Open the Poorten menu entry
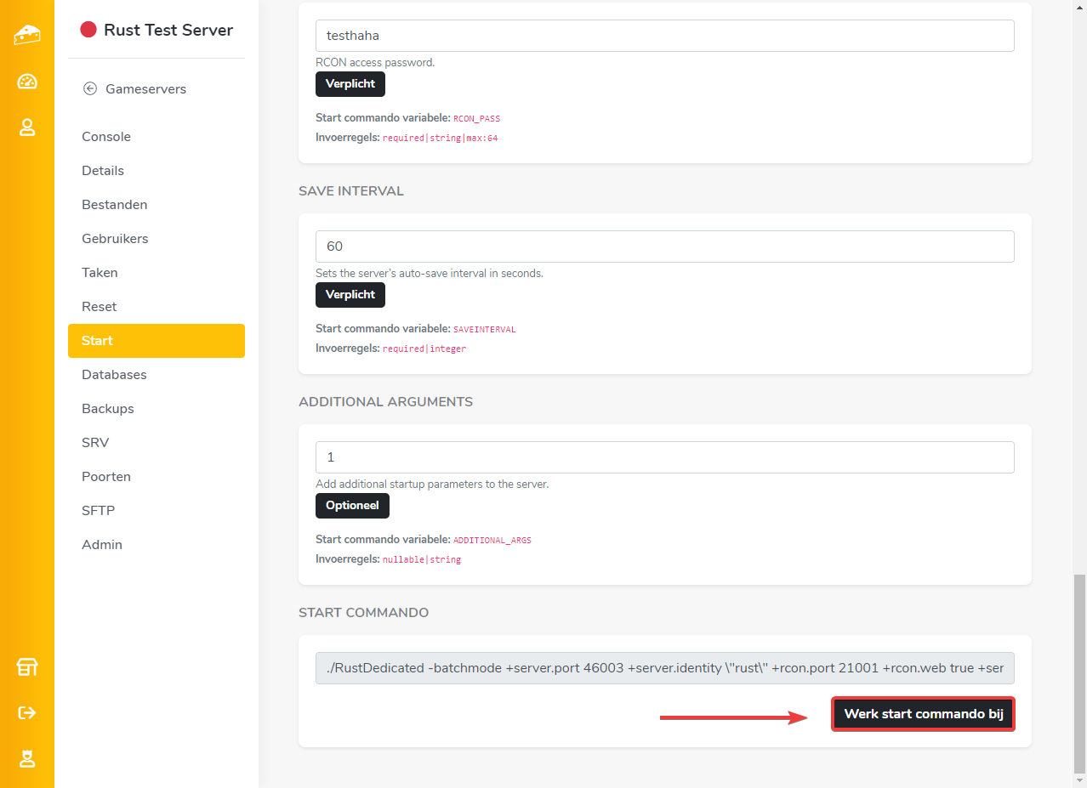 click(x=106, y=477)
